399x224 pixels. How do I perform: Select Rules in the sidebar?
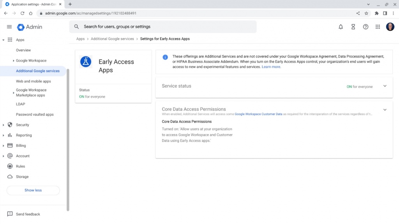(x=20, y=166)
